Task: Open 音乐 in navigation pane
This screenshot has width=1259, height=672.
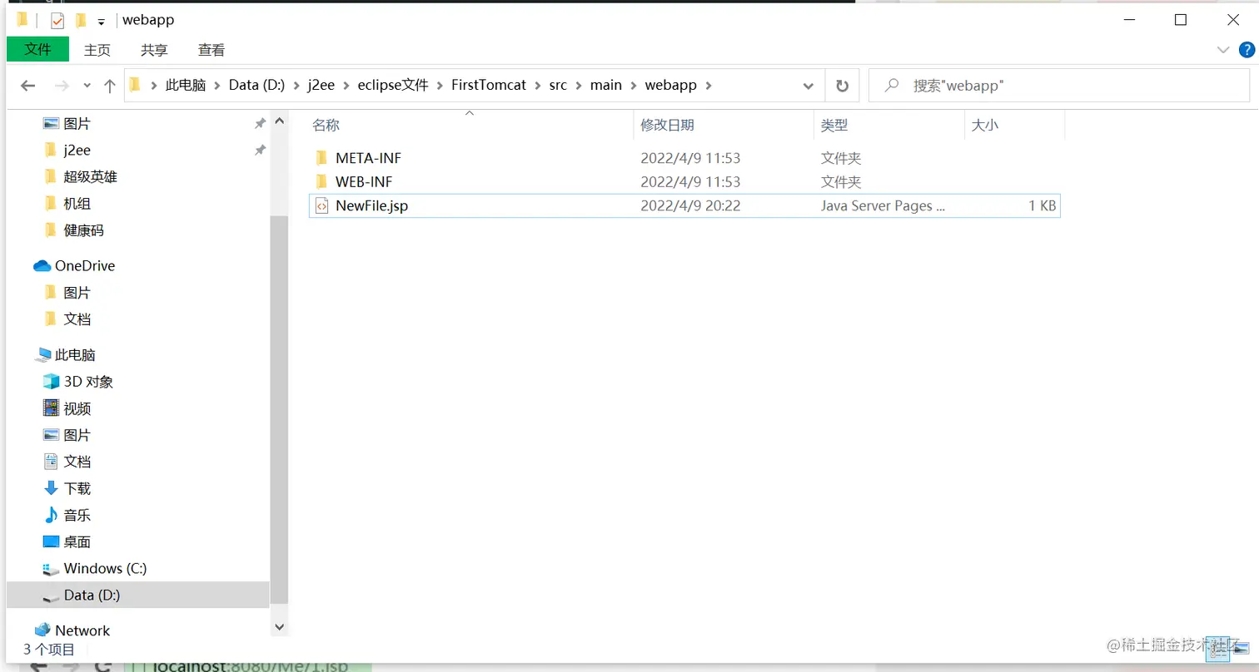Action: tap(77, 515)
